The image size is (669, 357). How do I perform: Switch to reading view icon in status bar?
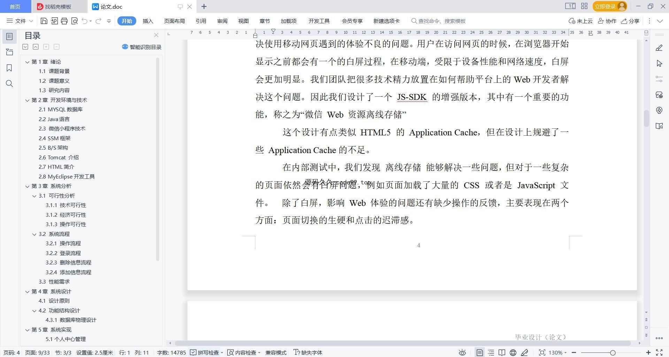coord(502,352)
